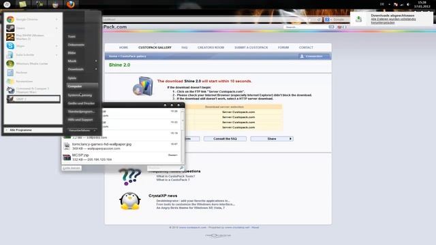Open the CONTACT tab

point(306,48)
